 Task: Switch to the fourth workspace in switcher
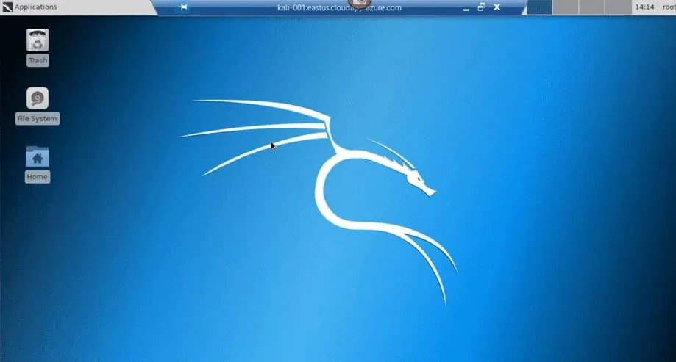pos(617,7)
